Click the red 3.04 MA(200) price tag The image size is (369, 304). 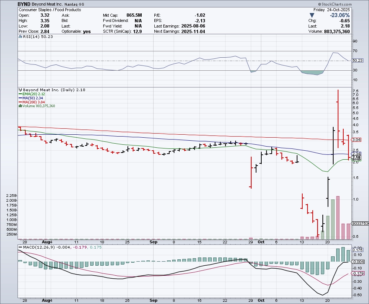(356, 140)
